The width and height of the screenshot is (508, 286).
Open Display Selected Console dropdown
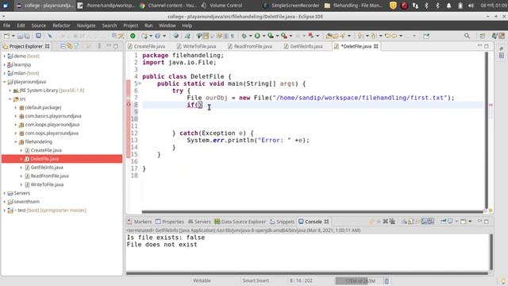[456, 222]
